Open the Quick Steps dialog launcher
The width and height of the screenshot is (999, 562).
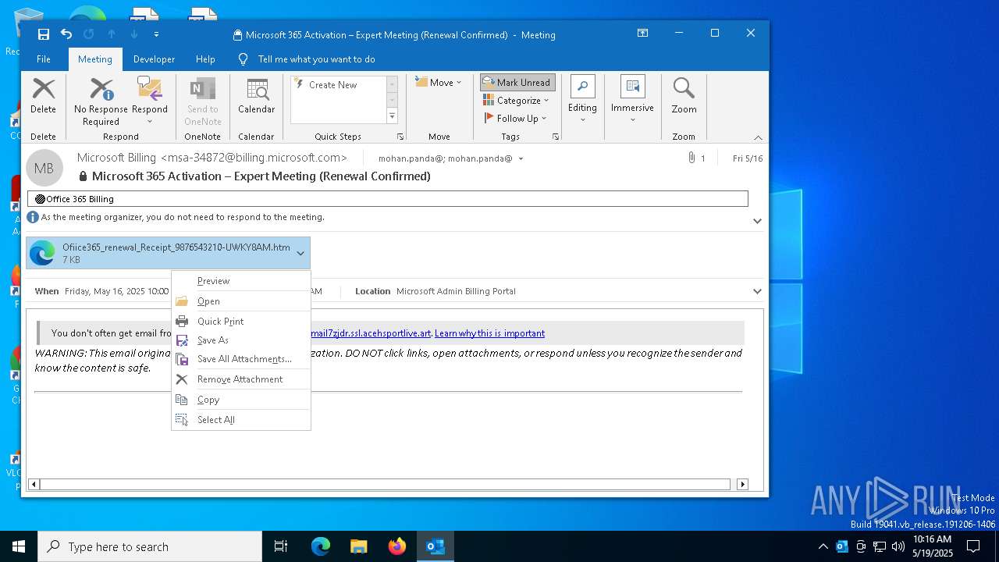[x=400, y=137]
